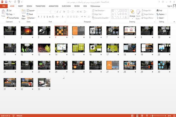Screen dimensions: 176x117
Task: Open the font name combo box
Action: pyautogui.click(x=44, y=12)
